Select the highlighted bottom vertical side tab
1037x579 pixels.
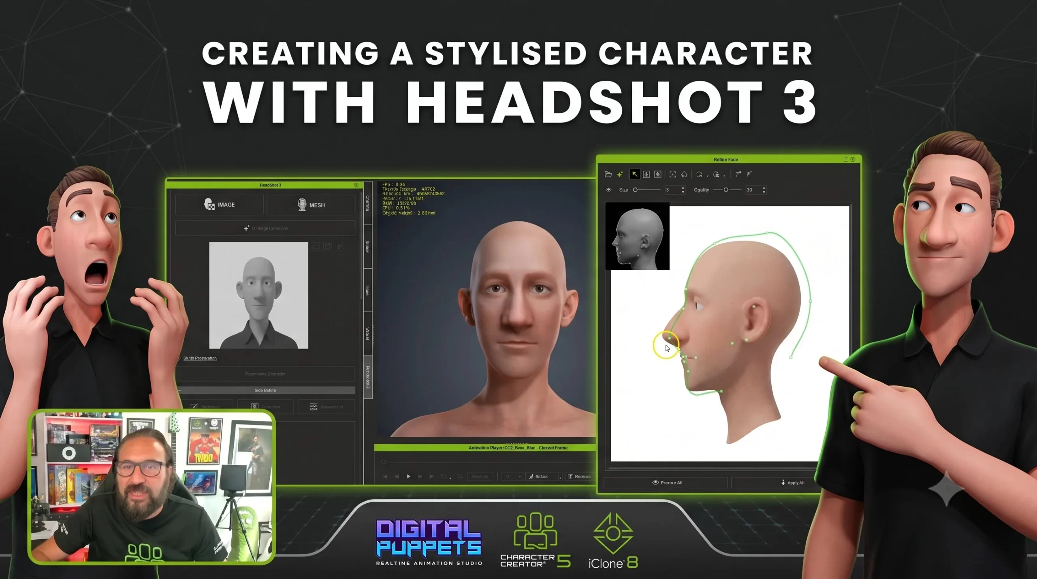pyautogui.click(x=368, y=377)
